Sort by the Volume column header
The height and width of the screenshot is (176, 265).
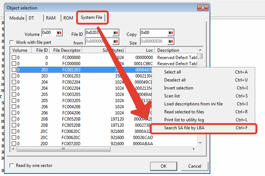click(21, 50)
